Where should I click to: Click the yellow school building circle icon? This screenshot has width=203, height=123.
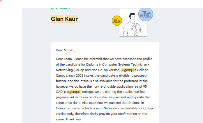pyautogui.click(x=117, y=21)
